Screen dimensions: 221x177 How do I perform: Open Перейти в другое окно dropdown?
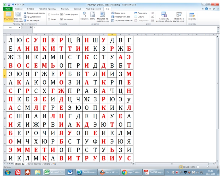click(x=179, y=17)
